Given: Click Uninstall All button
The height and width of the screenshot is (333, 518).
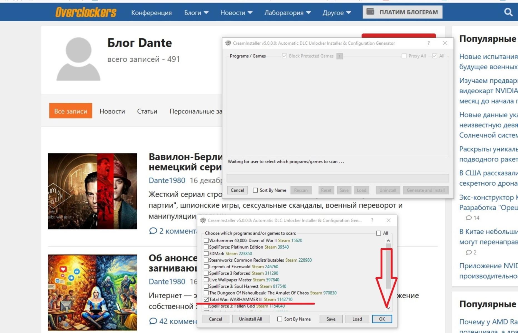Looking at the screenshot, I should (251, 319).
